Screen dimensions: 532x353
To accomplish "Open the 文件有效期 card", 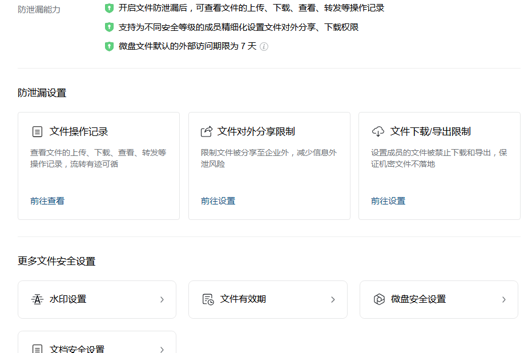I will pyautogui.click(x=268, y=299).
